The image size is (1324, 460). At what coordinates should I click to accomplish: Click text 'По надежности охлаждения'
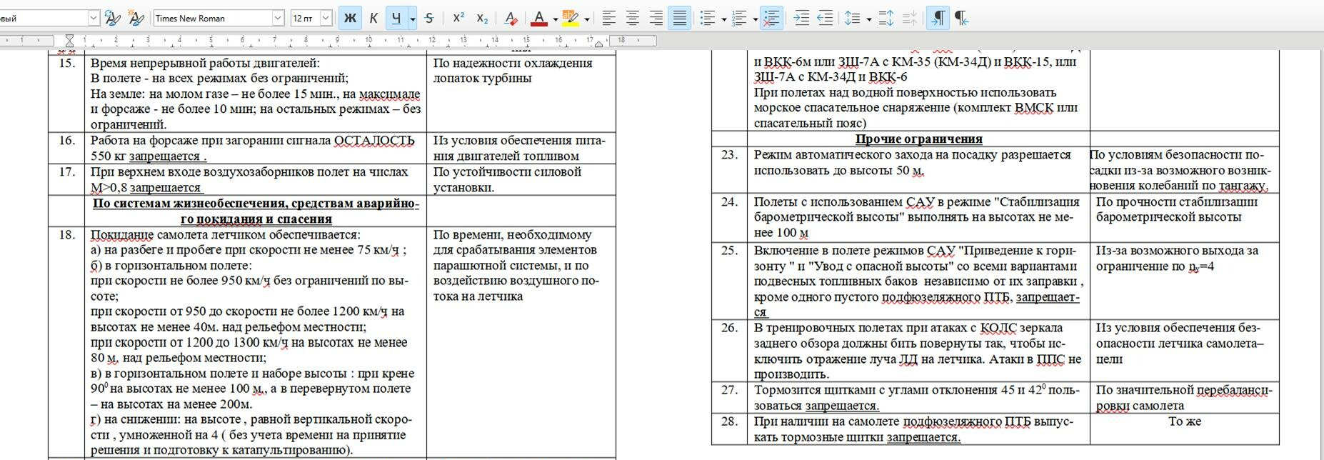[x=513, y=63]
